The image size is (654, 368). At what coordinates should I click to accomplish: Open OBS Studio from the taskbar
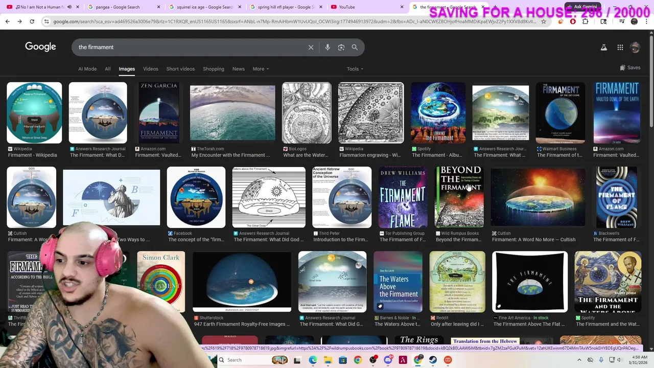pyautogui.click(x=373, y=360)
